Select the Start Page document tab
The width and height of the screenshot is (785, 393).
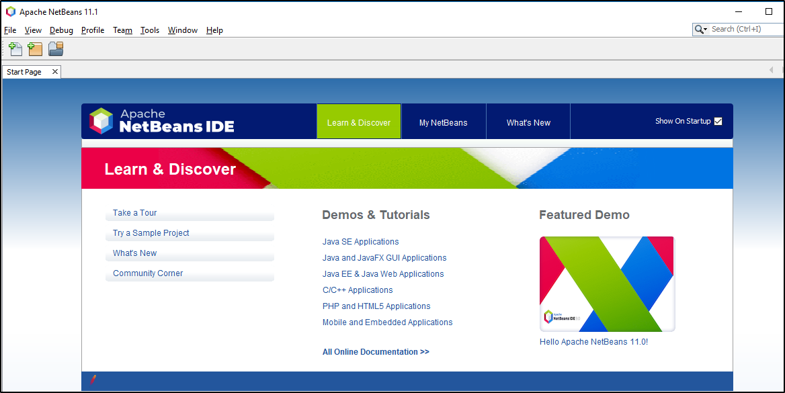click(x=32, y=72)
